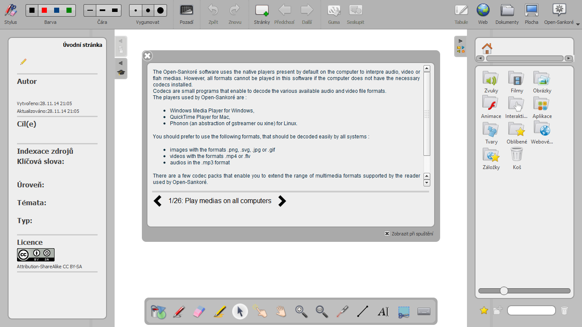Click tip text scrollbar down arrow
The image size is (582, 327).
coord(427,183)
